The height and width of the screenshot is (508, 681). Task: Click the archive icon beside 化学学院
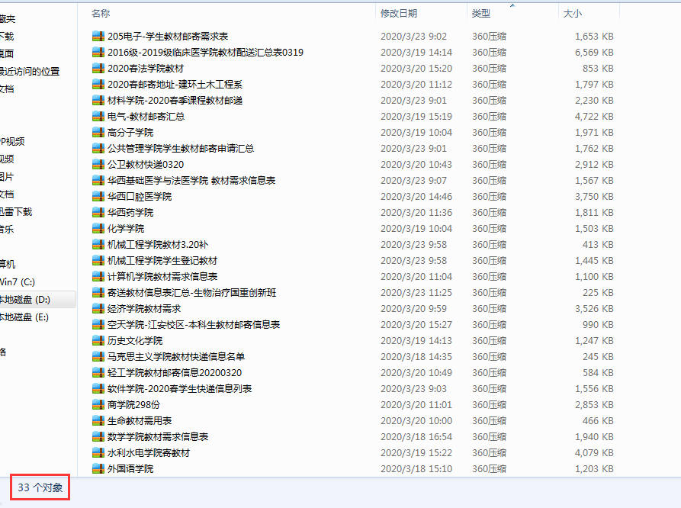point(98,229)
